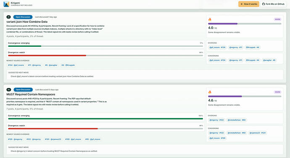Click the @pf_moore · #134 chip under Diverging
This screenshot has height=158, width=290.
point(217,48)
